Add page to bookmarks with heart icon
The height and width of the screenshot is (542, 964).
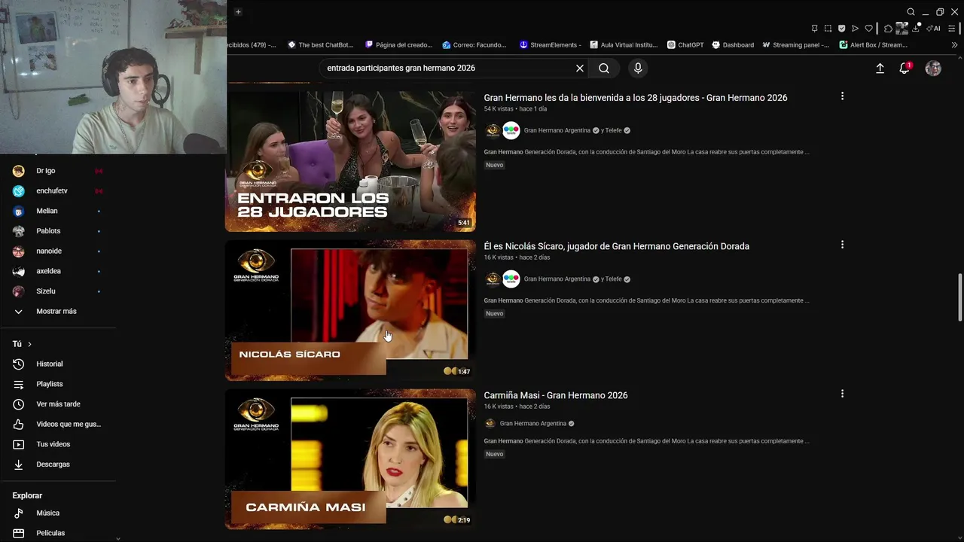point(868,29)
